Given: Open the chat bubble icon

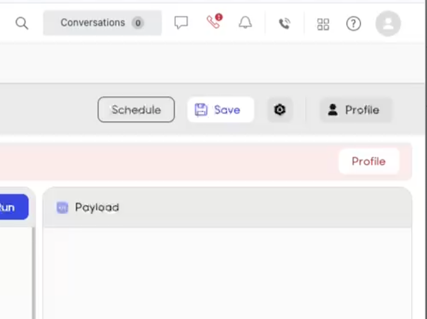Looking at the screenshot, I should pyautogui.click(x=181, y=22).
